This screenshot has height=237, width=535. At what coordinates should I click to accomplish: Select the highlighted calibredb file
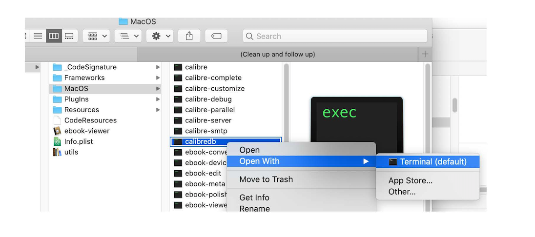coord(226,141)
